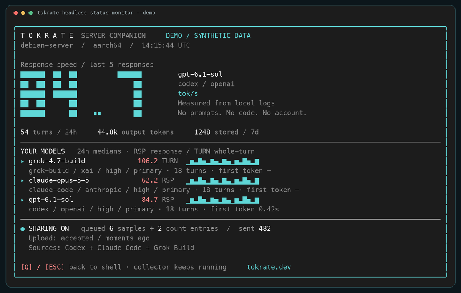Click the gpt-6.1-sol sparkline chart
Image resolution: width=461 pixels, height=293 pixels.
pyautogui.click(x=222, y=200)
